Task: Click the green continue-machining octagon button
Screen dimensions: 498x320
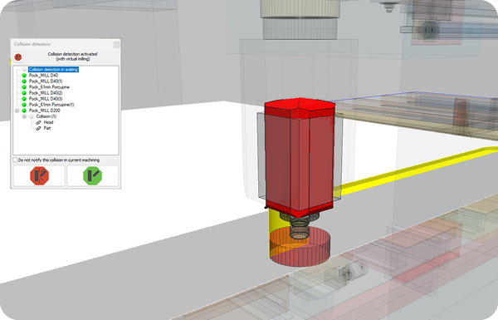Action: (92, 176)
